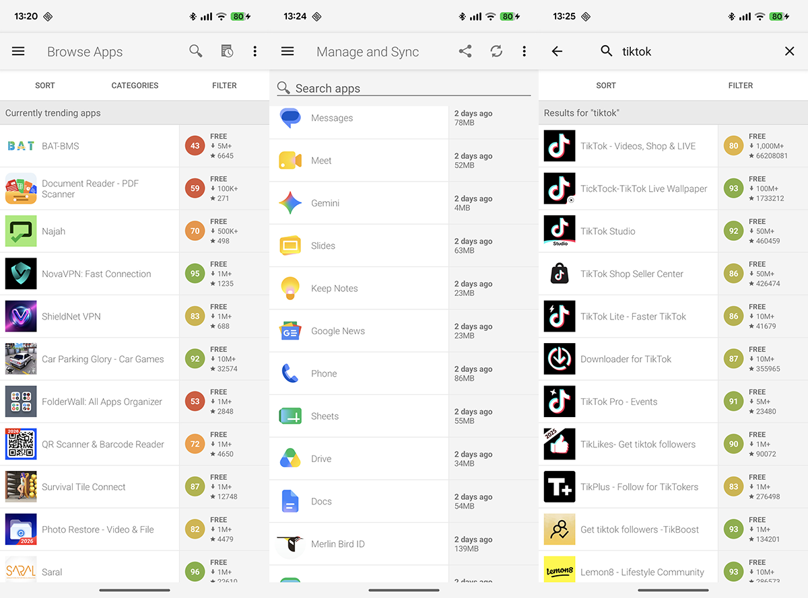
Task: Select Drive app icon in list
Action: coord(290,459)
